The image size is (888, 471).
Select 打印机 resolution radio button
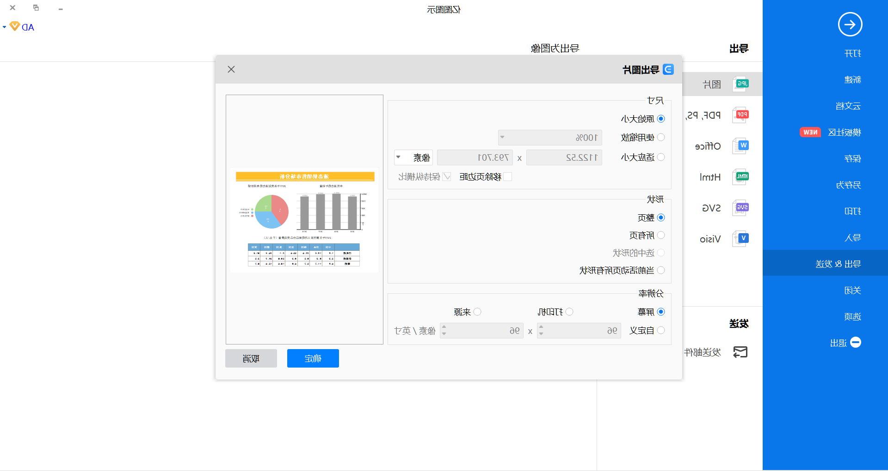pyautogui.click(x=569, y=312)
